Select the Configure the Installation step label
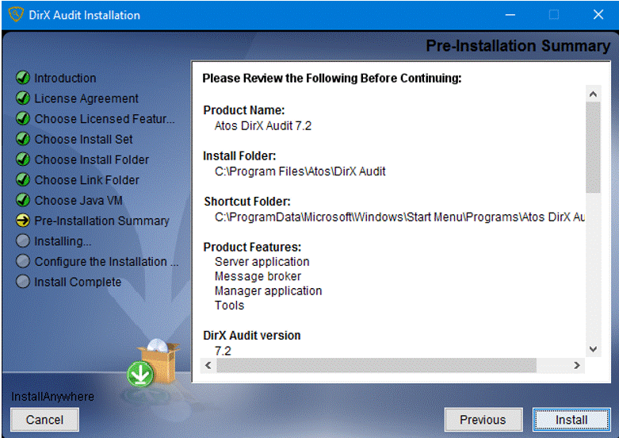 [x=106, y=262]
